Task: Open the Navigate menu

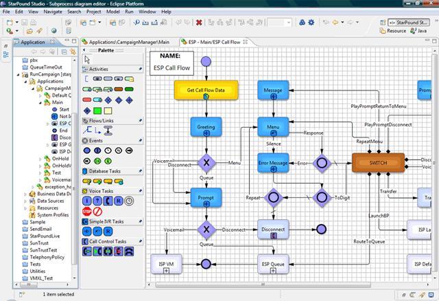Action: 53,12
